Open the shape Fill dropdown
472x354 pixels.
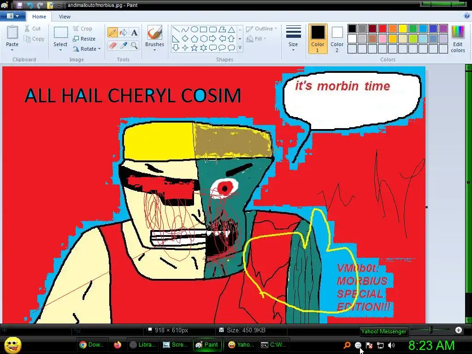(x=256, y=39)
